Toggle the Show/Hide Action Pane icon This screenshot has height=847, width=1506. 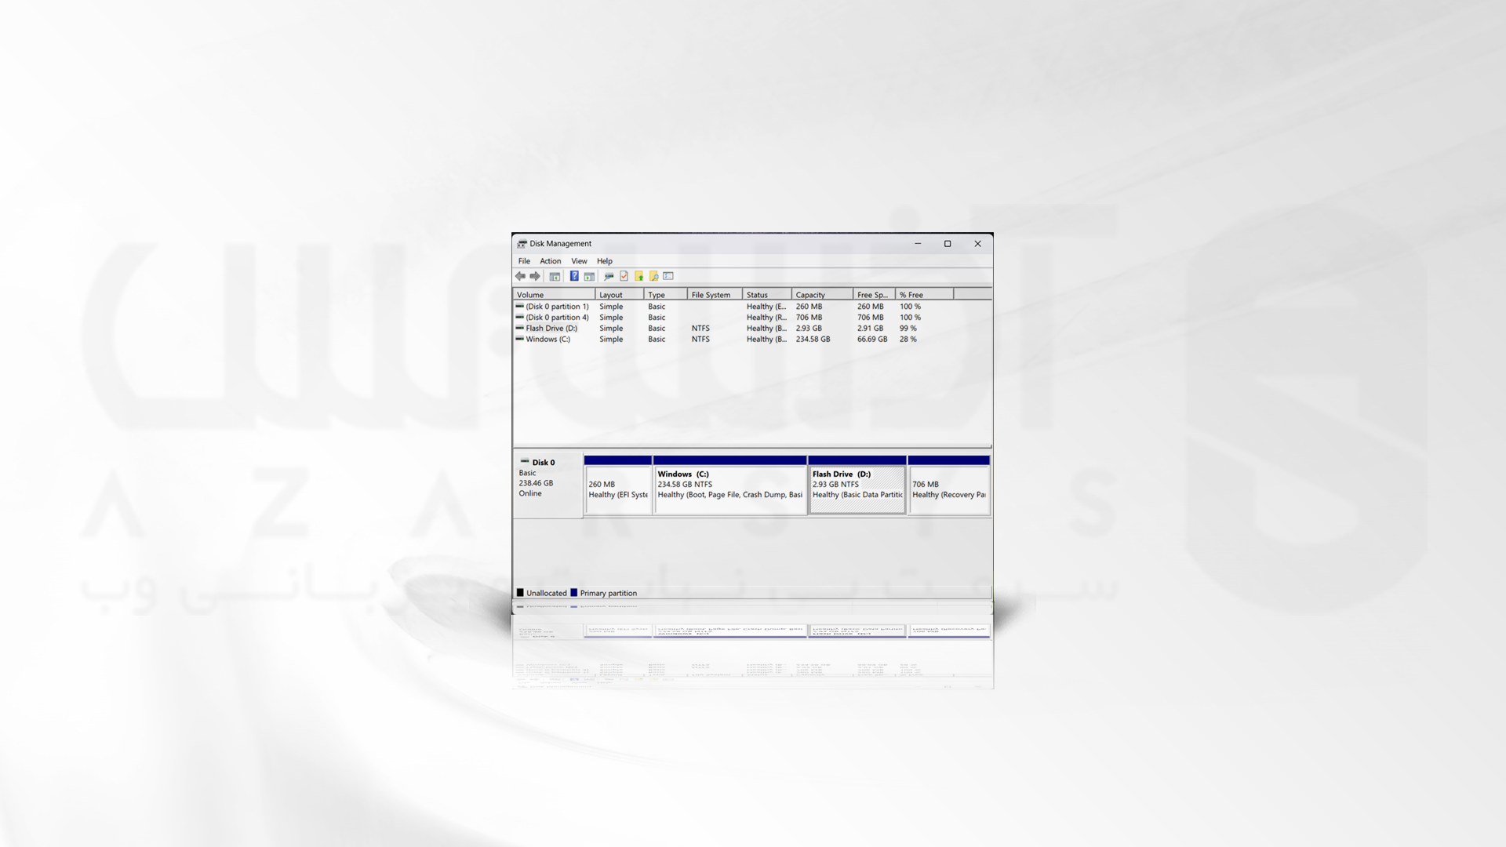pyautogui.click(x=589, y=276)
